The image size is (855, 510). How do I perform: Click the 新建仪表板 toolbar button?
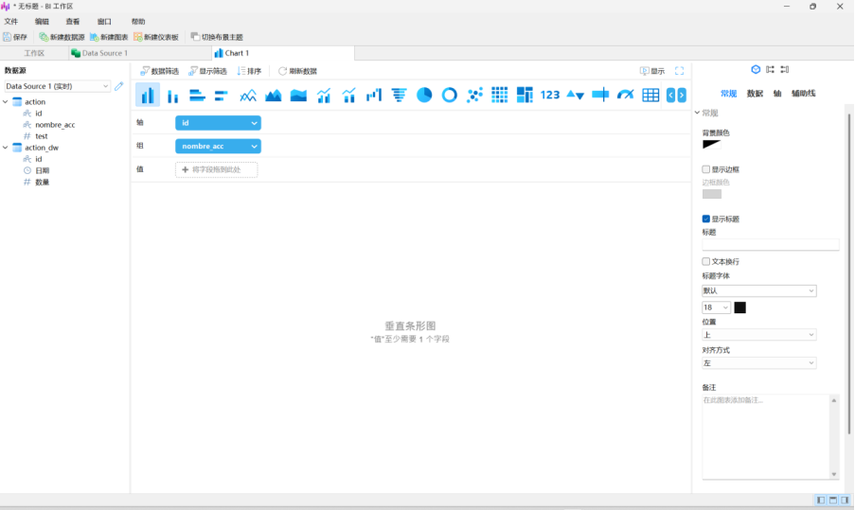[155, 37]
